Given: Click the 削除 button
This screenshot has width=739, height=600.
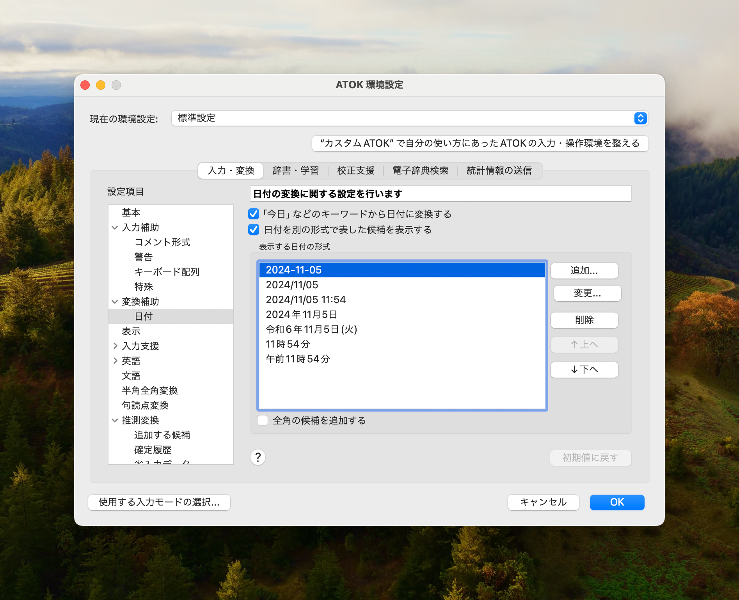Looking at the screenshot, I should tap(584, 320).
